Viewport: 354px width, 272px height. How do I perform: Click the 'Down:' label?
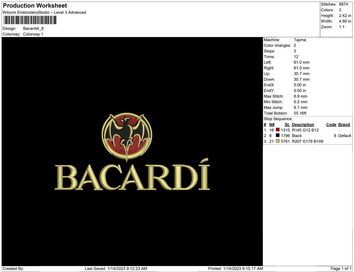tap(270, 79)
